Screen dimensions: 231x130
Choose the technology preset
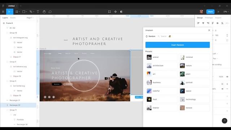(x=194, y=99)
